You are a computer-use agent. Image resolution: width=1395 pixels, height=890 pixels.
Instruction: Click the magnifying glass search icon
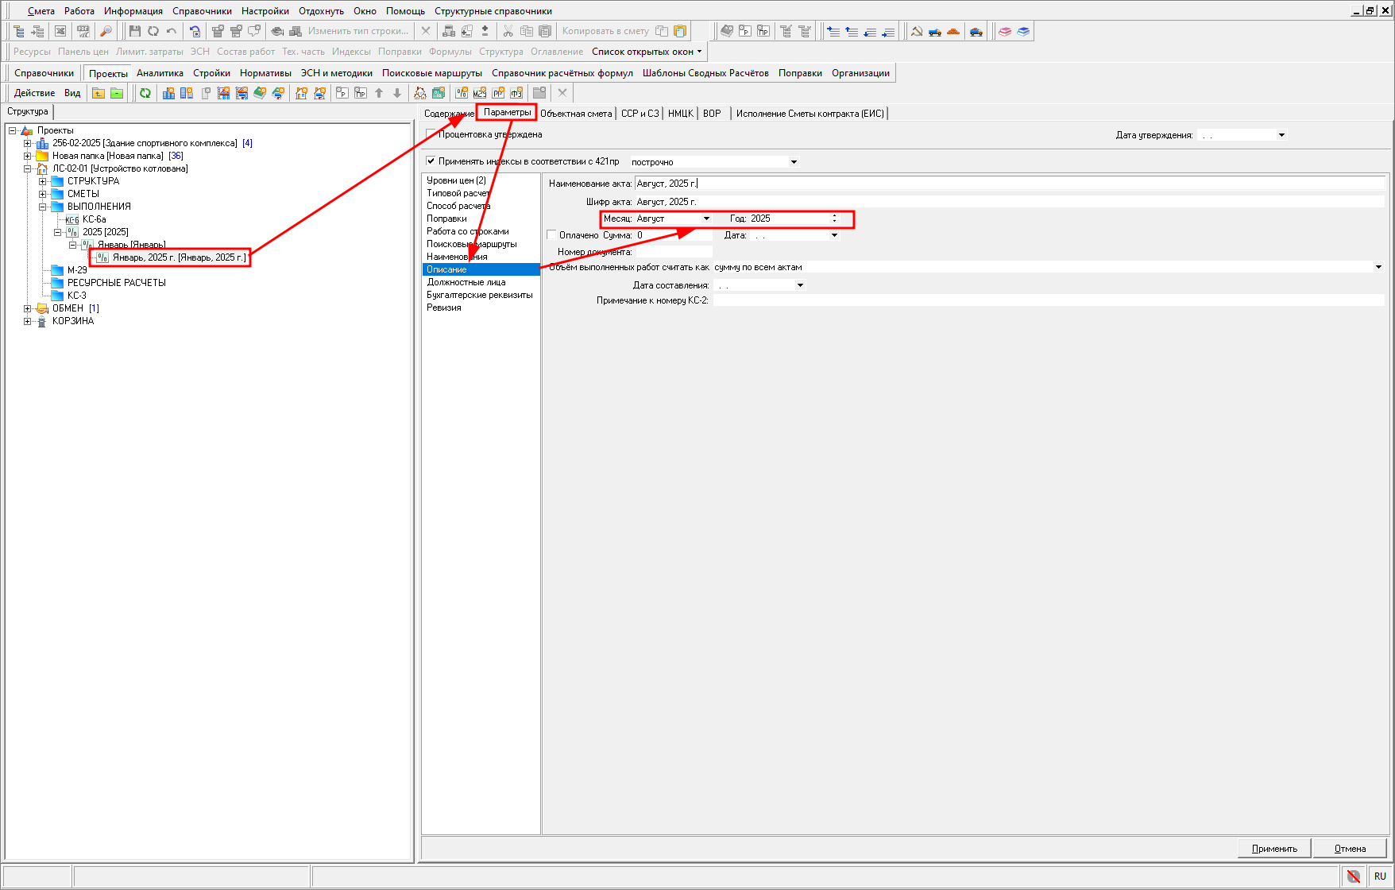click(106, 31)
